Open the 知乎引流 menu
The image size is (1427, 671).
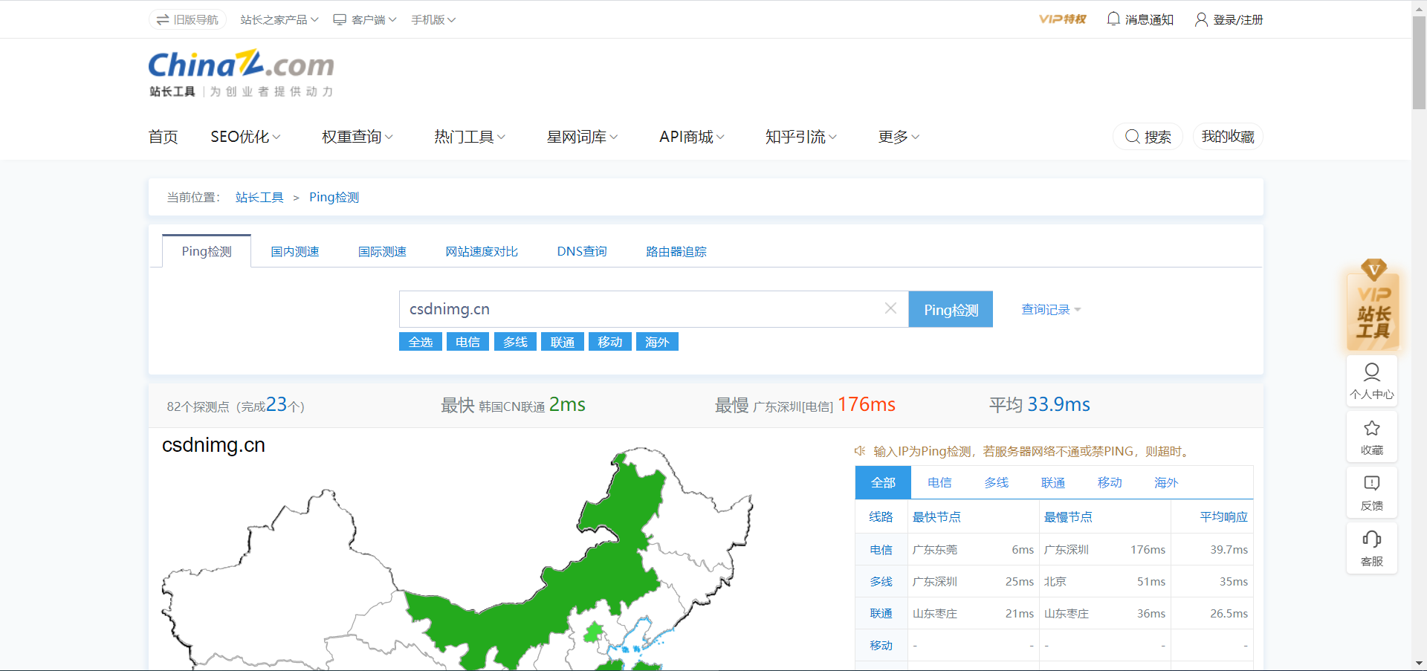tap(801, 137)
